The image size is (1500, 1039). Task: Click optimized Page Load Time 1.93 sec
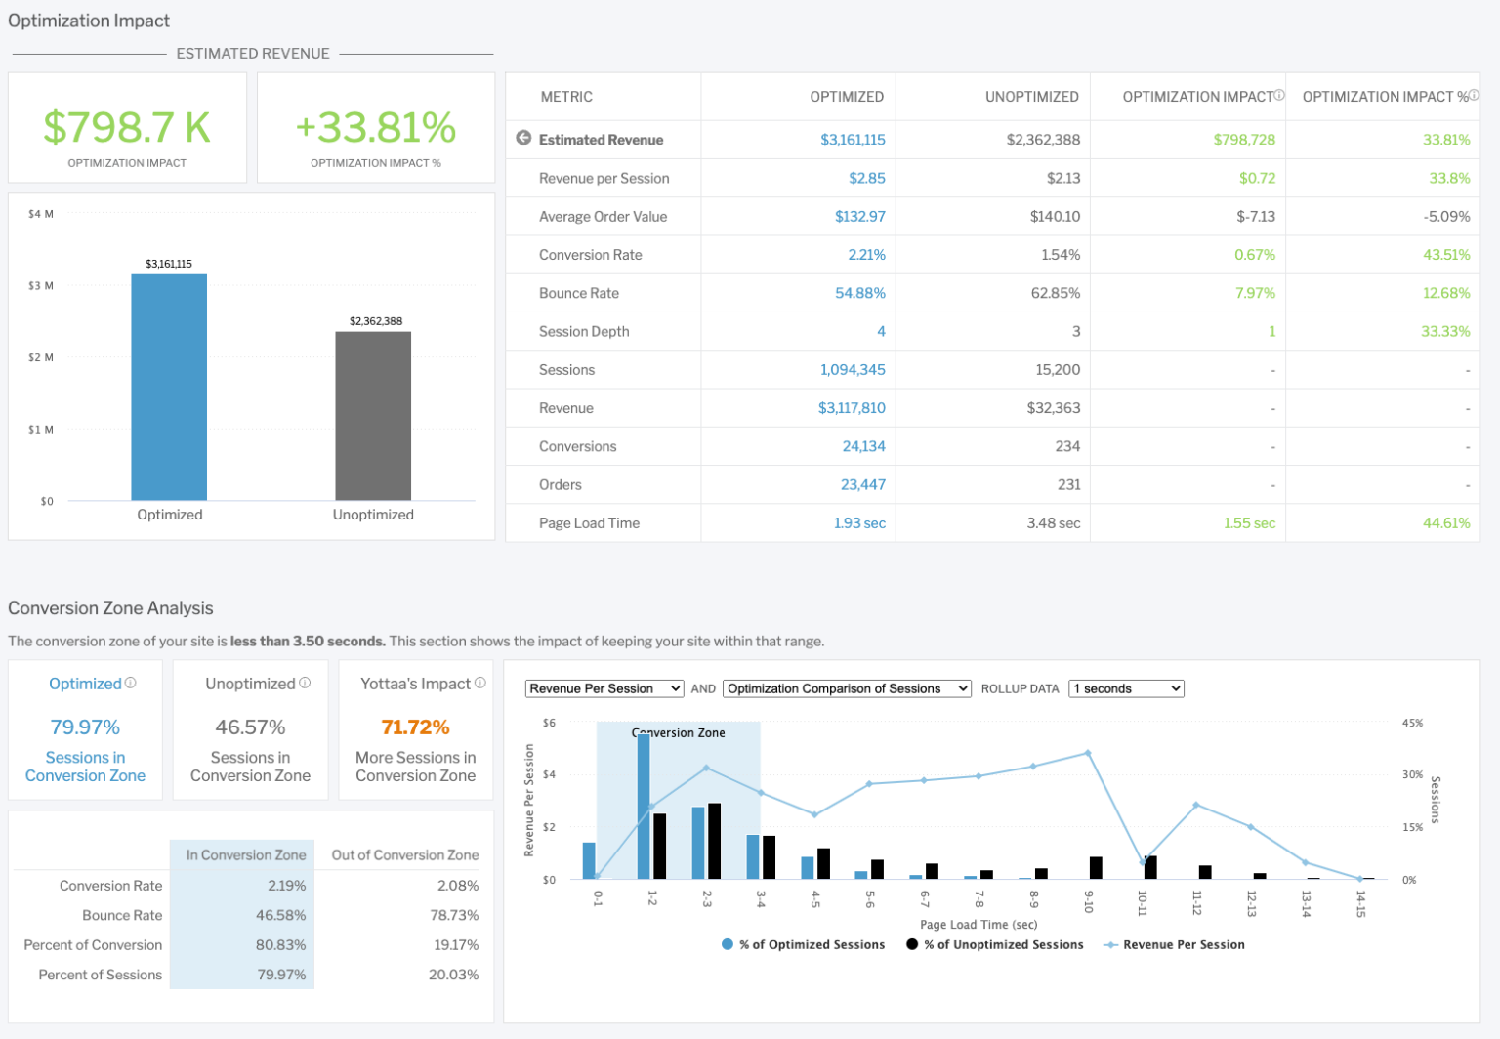[859, 522]
